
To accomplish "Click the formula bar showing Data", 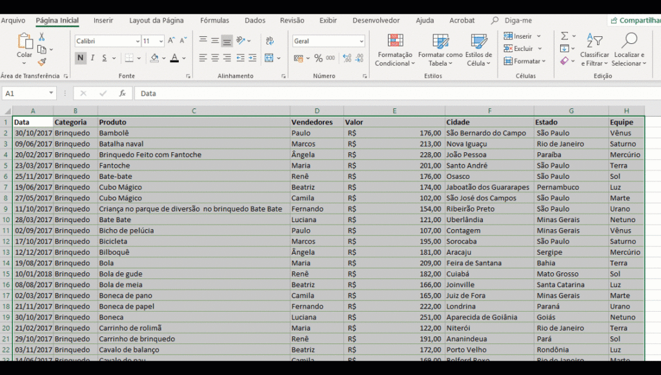I will coord(396,93).
